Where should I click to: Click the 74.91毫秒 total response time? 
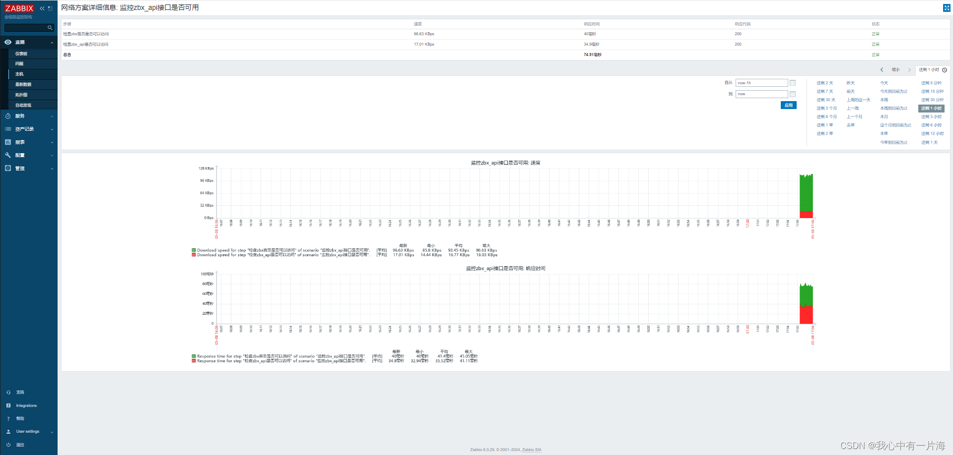[592, 55]
